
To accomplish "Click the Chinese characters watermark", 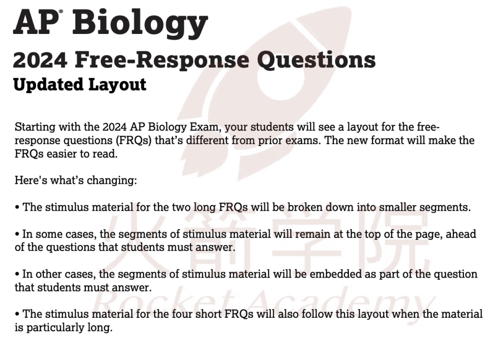I will tap(266, 244).
